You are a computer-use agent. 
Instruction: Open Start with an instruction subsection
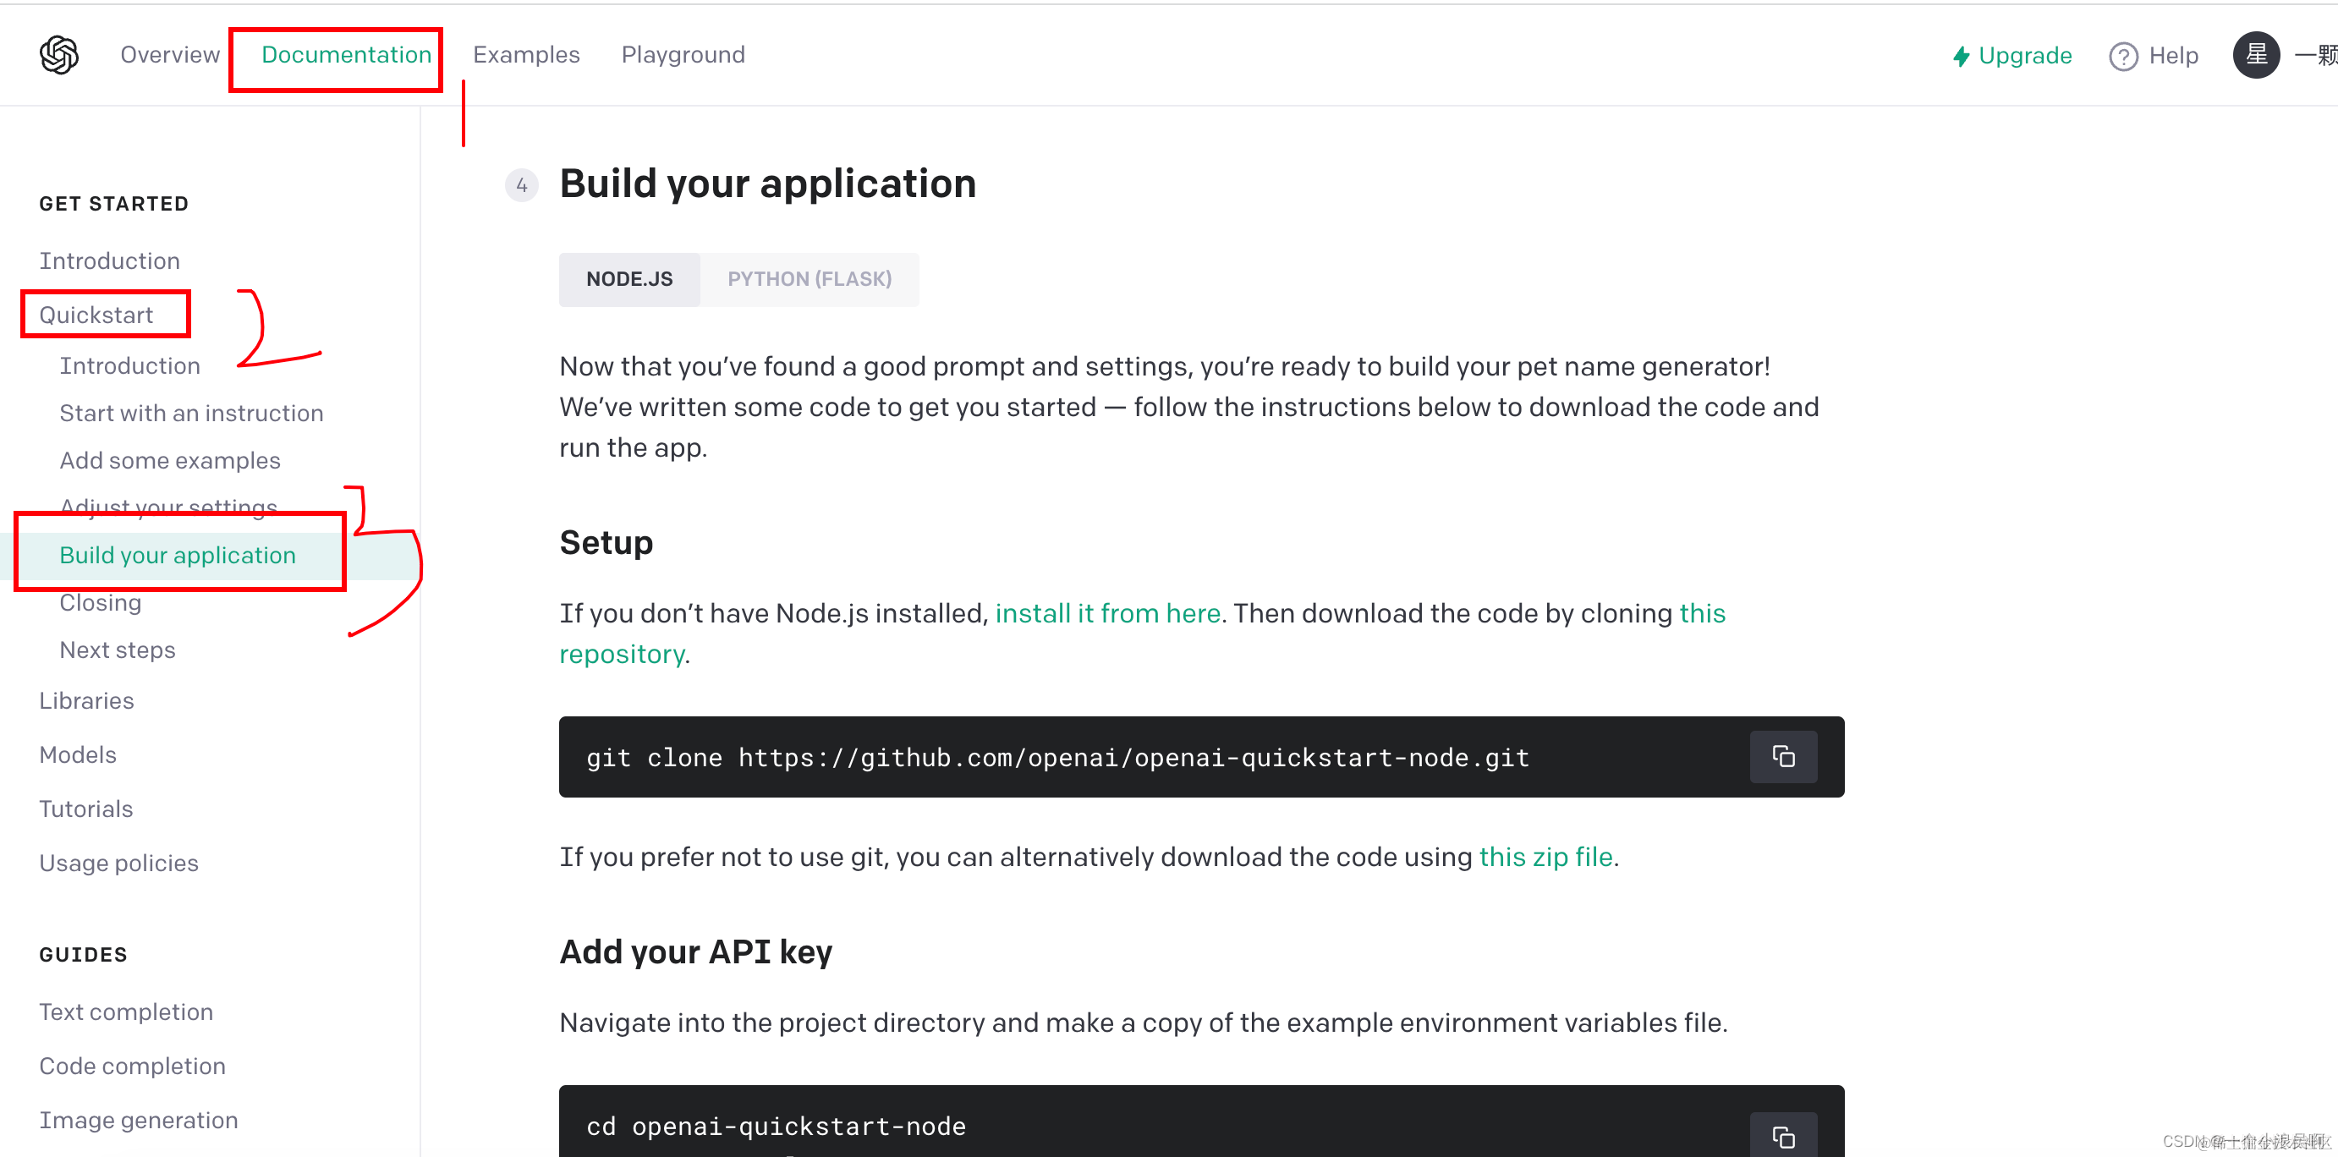coord(191,412)
